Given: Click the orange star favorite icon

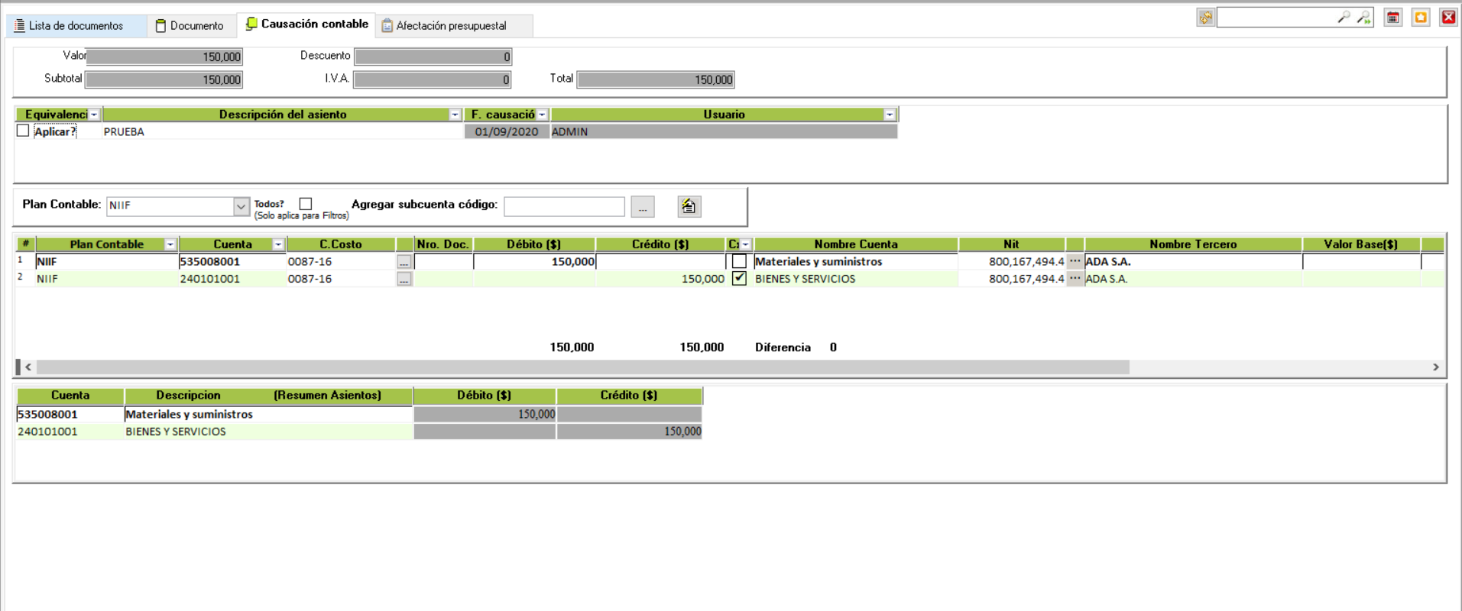Looking at the screenshot, I should tap(1421, 18).
